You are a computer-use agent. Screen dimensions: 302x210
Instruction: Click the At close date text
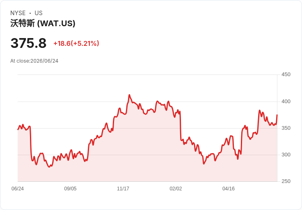pos(34,61)
